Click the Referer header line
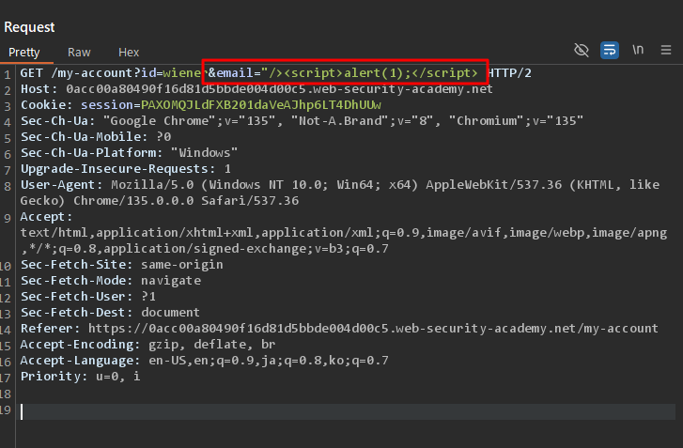 click(339, 329)
